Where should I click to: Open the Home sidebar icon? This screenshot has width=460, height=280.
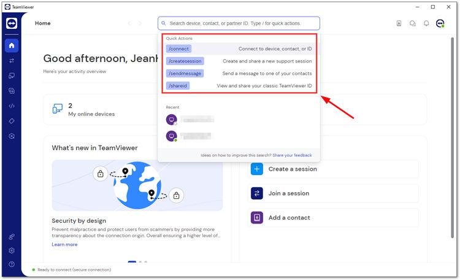coord(12,45)
